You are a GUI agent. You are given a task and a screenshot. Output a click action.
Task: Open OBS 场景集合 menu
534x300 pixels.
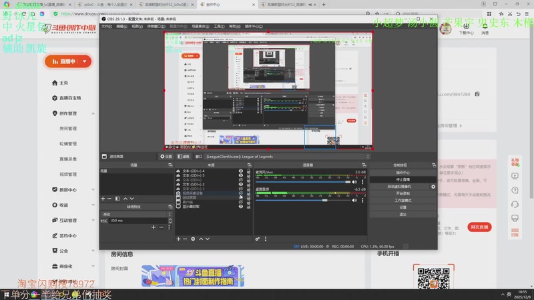[x=200, y=26]
